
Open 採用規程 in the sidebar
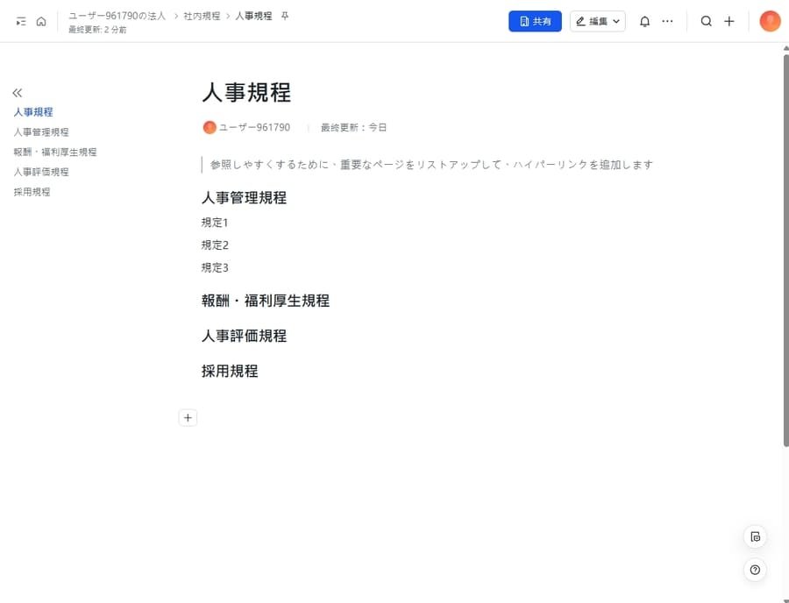coord(32,191)
